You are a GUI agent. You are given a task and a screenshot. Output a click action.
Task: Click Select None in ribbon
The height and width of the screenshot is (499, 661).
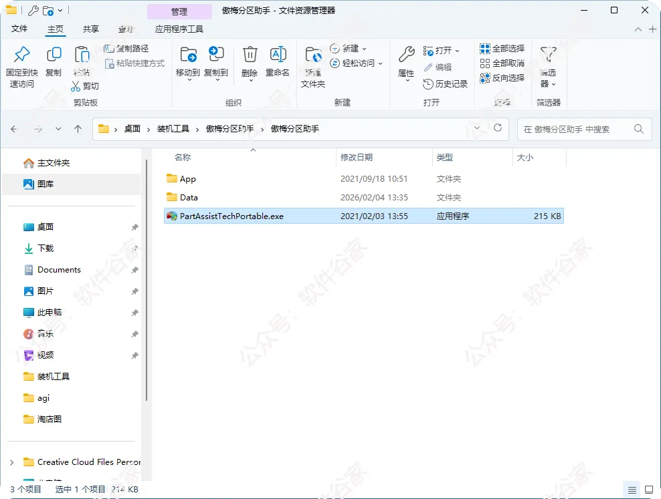[x=502, y=63]
